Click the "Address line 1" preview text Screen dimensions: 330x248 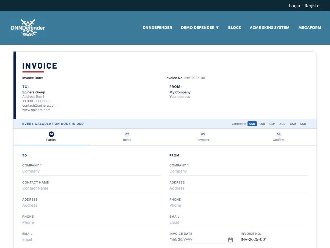point(33,97)
